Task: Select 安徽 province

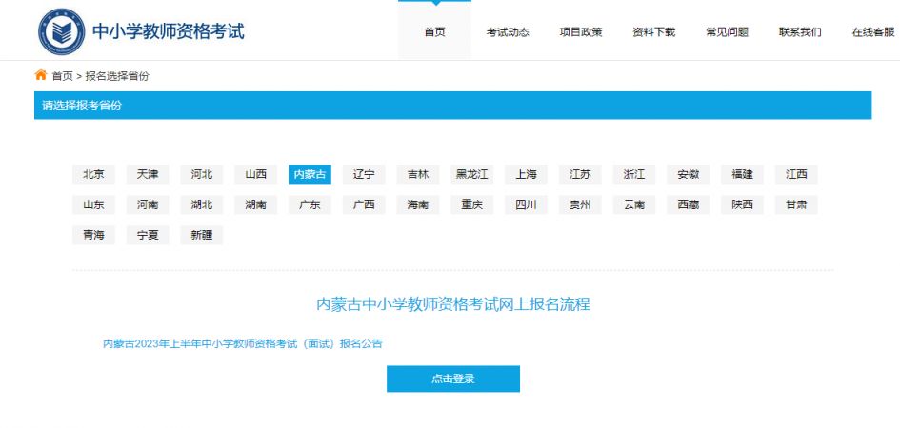Action: (x=689, y=174)
